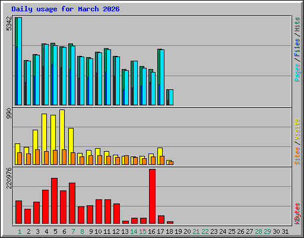Click the cyan Pages bar for day 1
The height and width of the screenshot is (238, 304).
(x=20, y=61)
